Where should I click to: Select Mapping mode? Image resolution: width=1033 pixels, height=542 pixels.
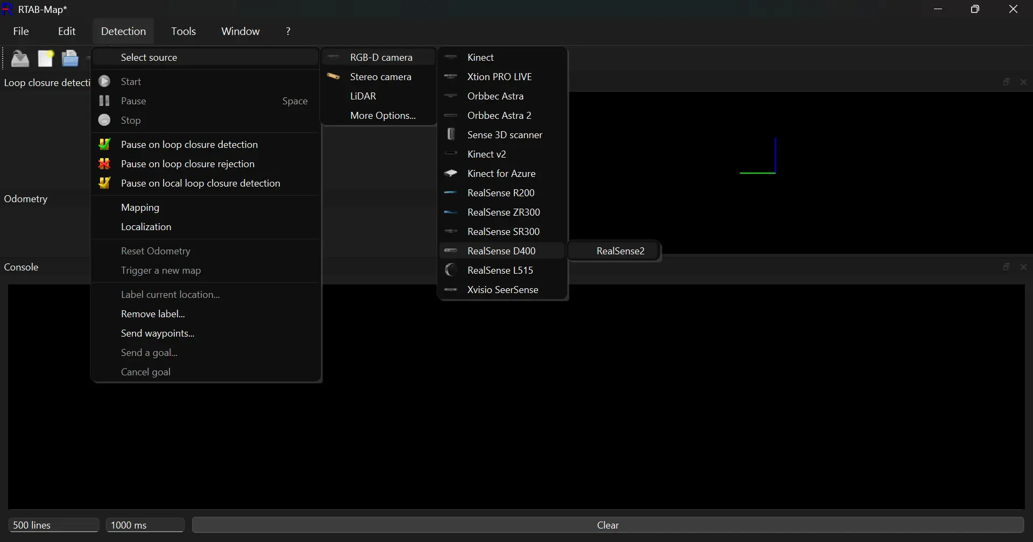coord(206,208)
